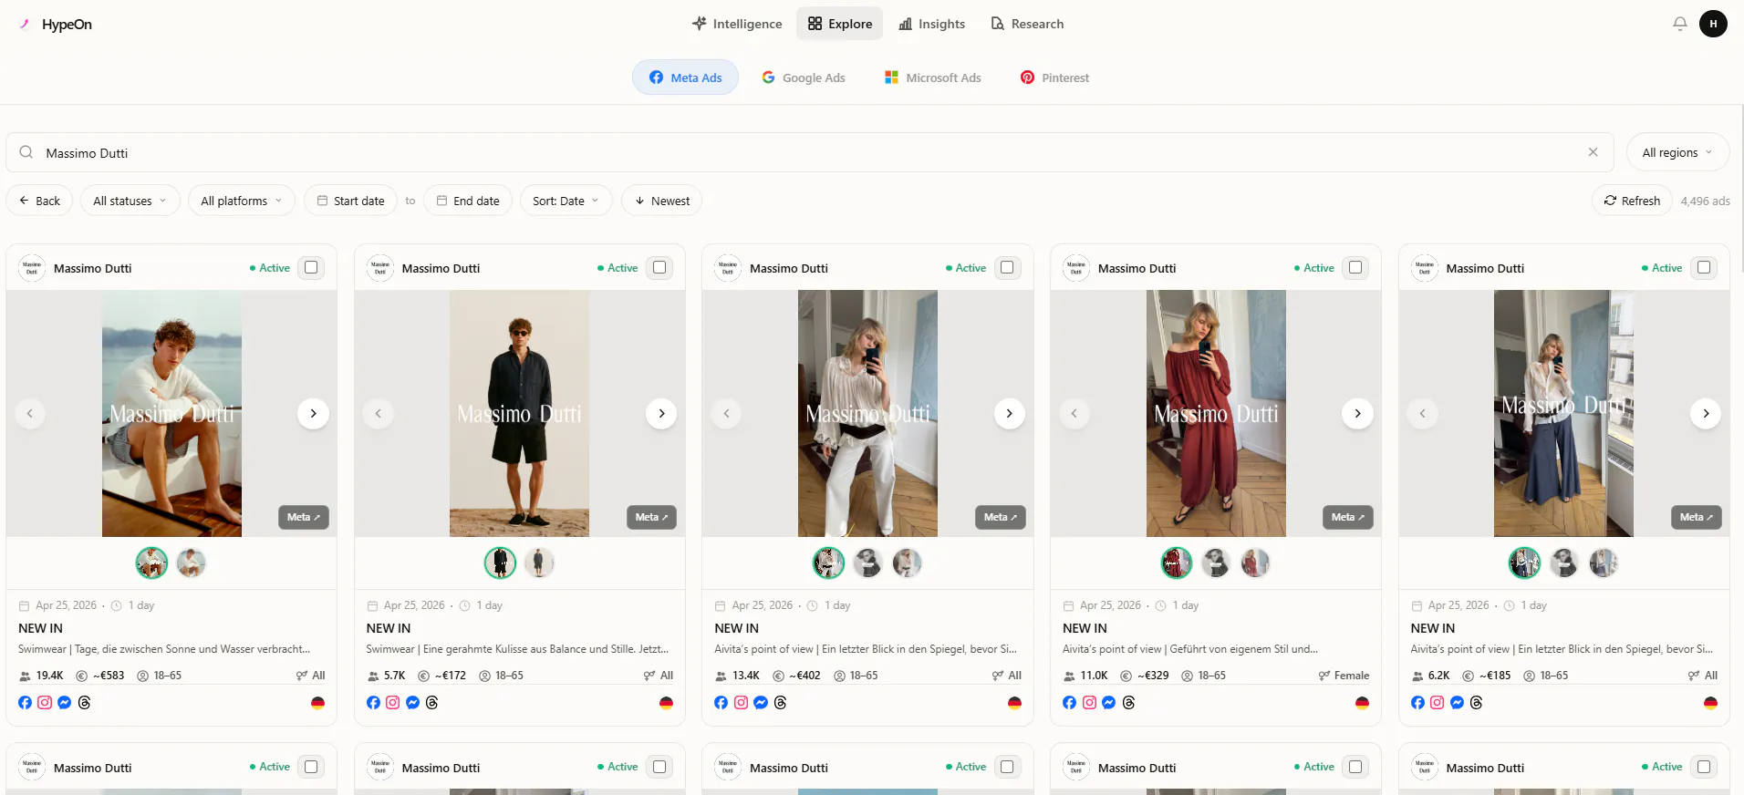Click the search magnifier icon

click(x=26, y=152)
